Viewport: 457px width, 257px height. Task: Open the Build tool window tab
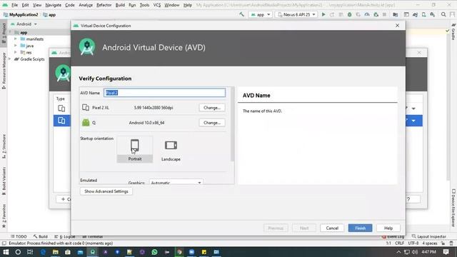click(x=41, y=236)
